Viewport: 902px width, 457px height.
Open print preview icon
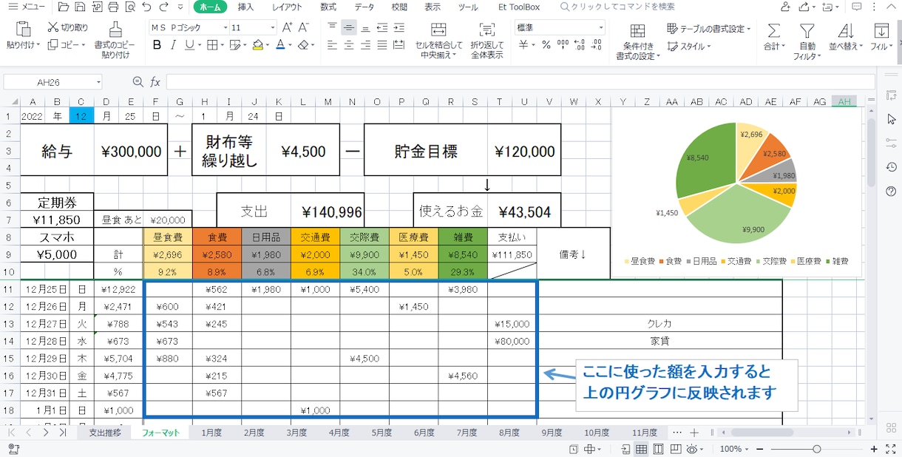click(130, 7)
